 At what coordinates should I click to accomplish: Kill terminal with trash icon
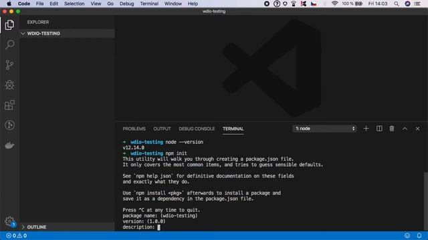tap(392, 129)
